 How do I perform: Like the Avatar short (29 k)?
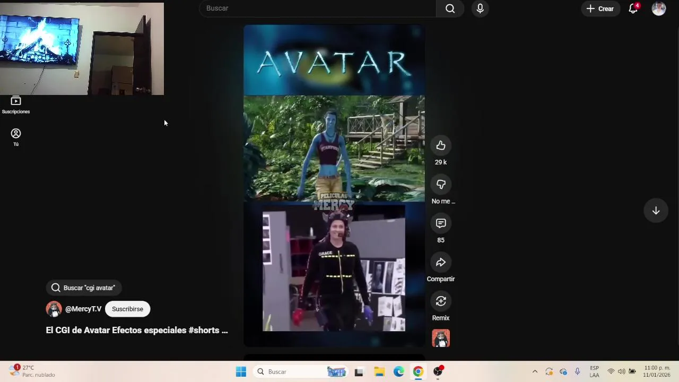(441, 145)
